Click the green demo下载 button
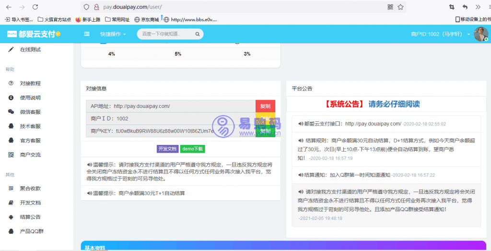Image resolution: width=491 pixels, height=251 pixels. coord(193,149)
